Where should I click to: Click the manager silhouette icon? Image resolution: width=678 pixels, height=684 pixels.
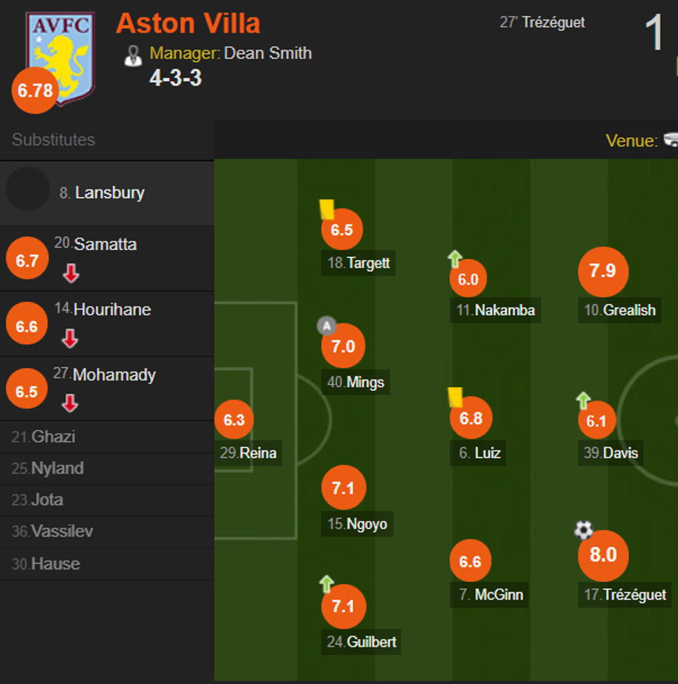pyautogui.click(x=133, y=55)
